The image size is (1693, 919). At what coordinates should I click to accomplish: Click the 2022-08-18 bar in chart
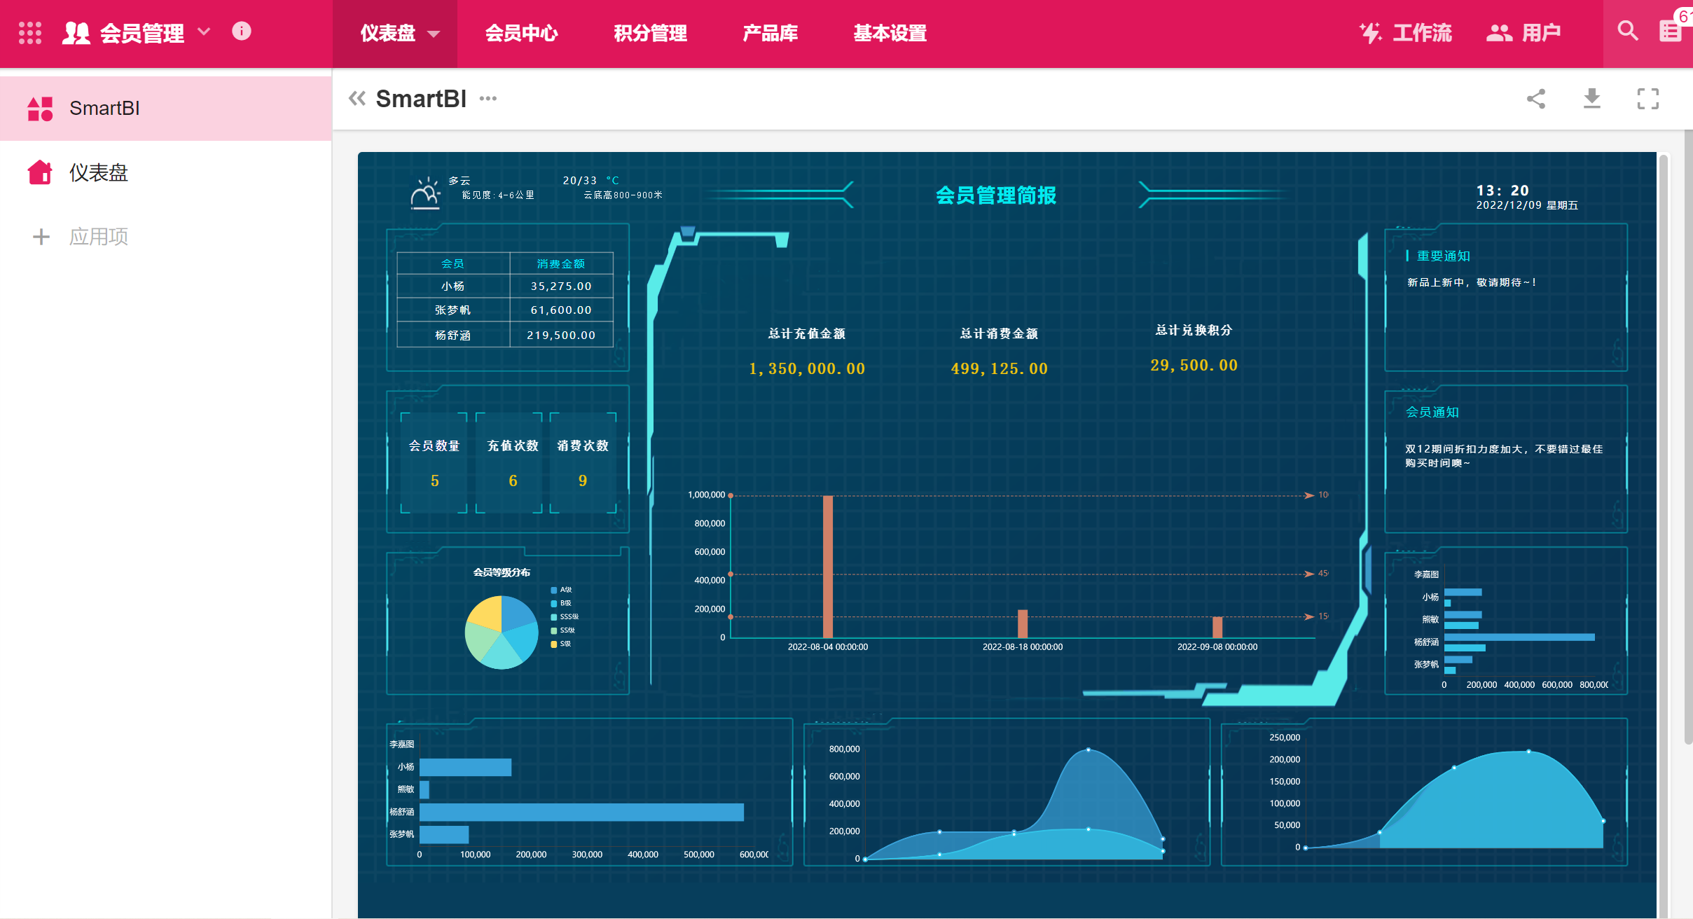pyautogui.click(x=1023, y=623)
